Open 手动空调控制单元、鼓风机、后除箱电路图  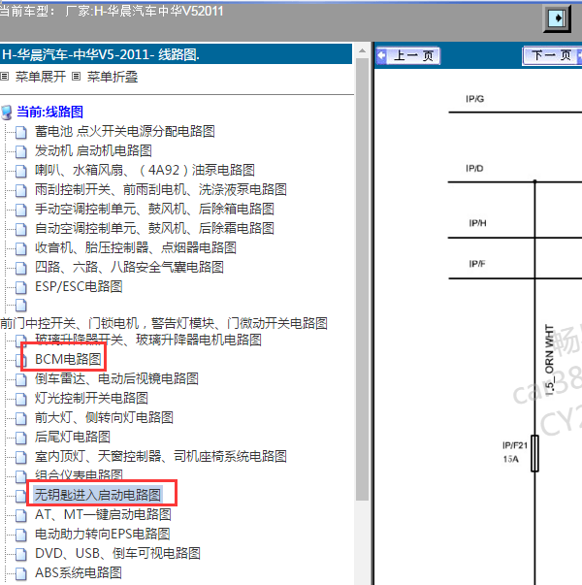pyautogui.click(x=154, y=209)
